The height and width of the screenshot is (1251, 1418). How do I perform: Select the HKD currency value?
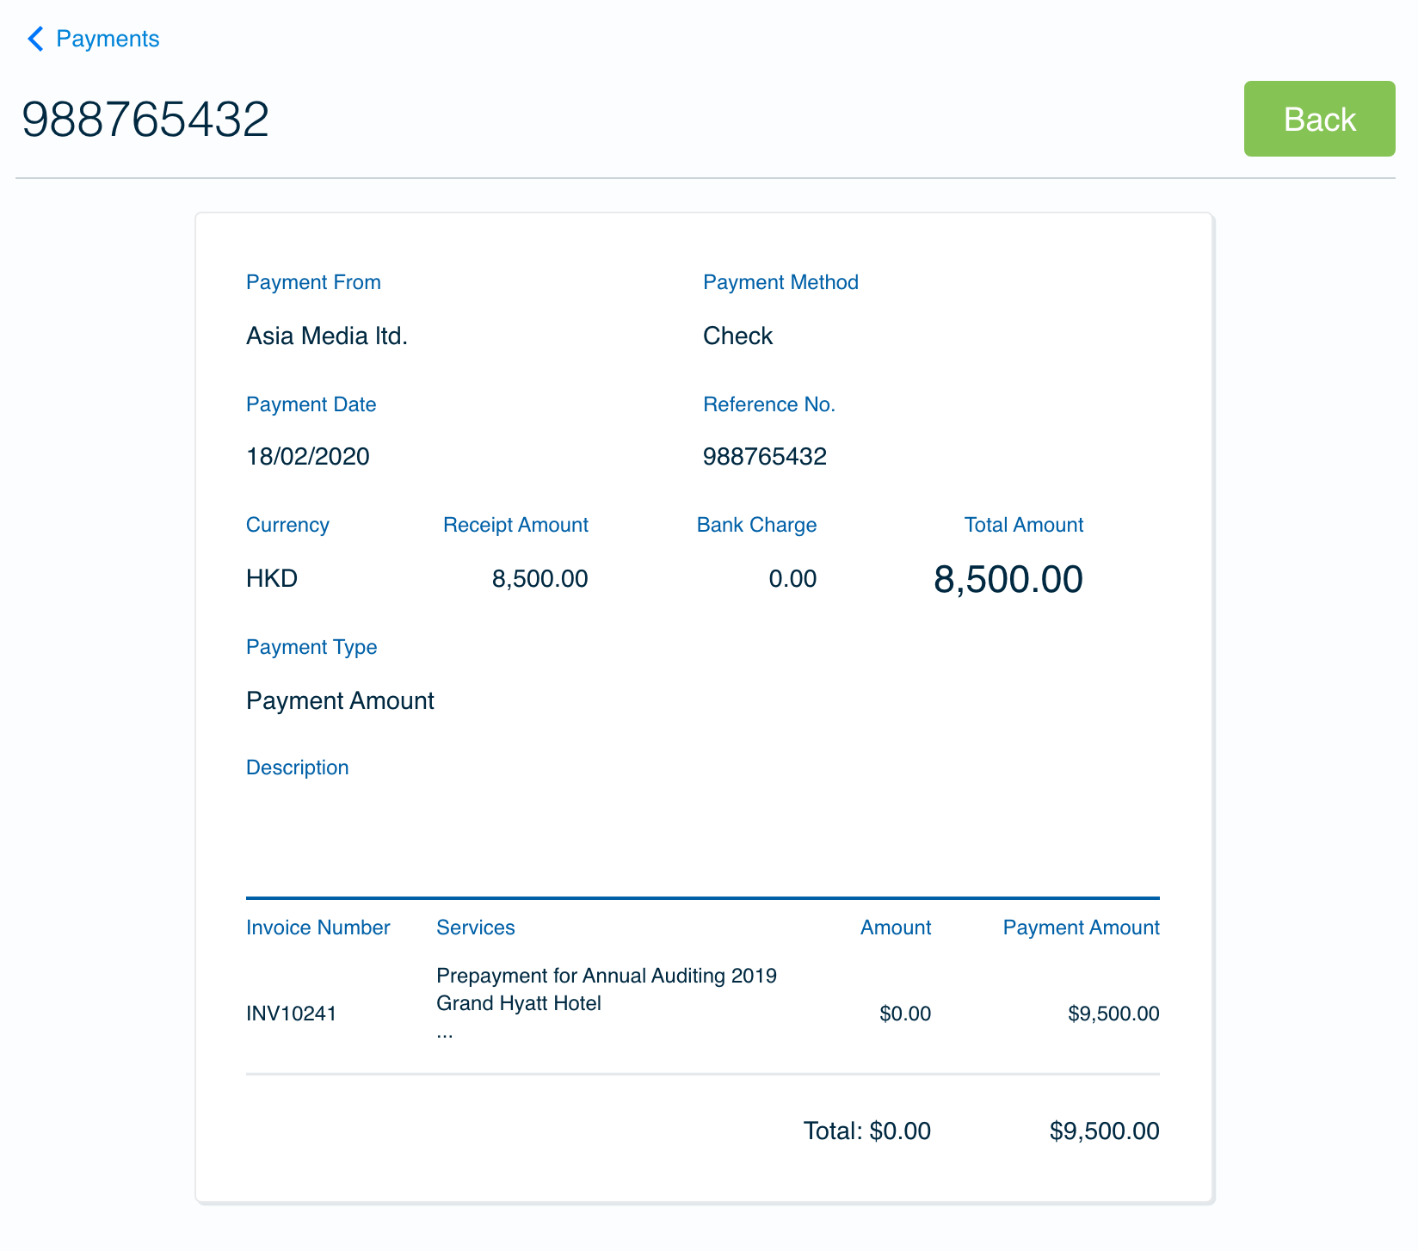[272, 578]
